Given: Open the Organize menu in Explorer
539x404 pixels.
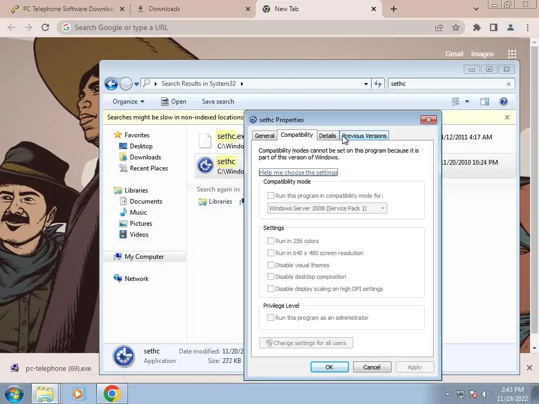Looking at the screenshot, I should 128,102.
